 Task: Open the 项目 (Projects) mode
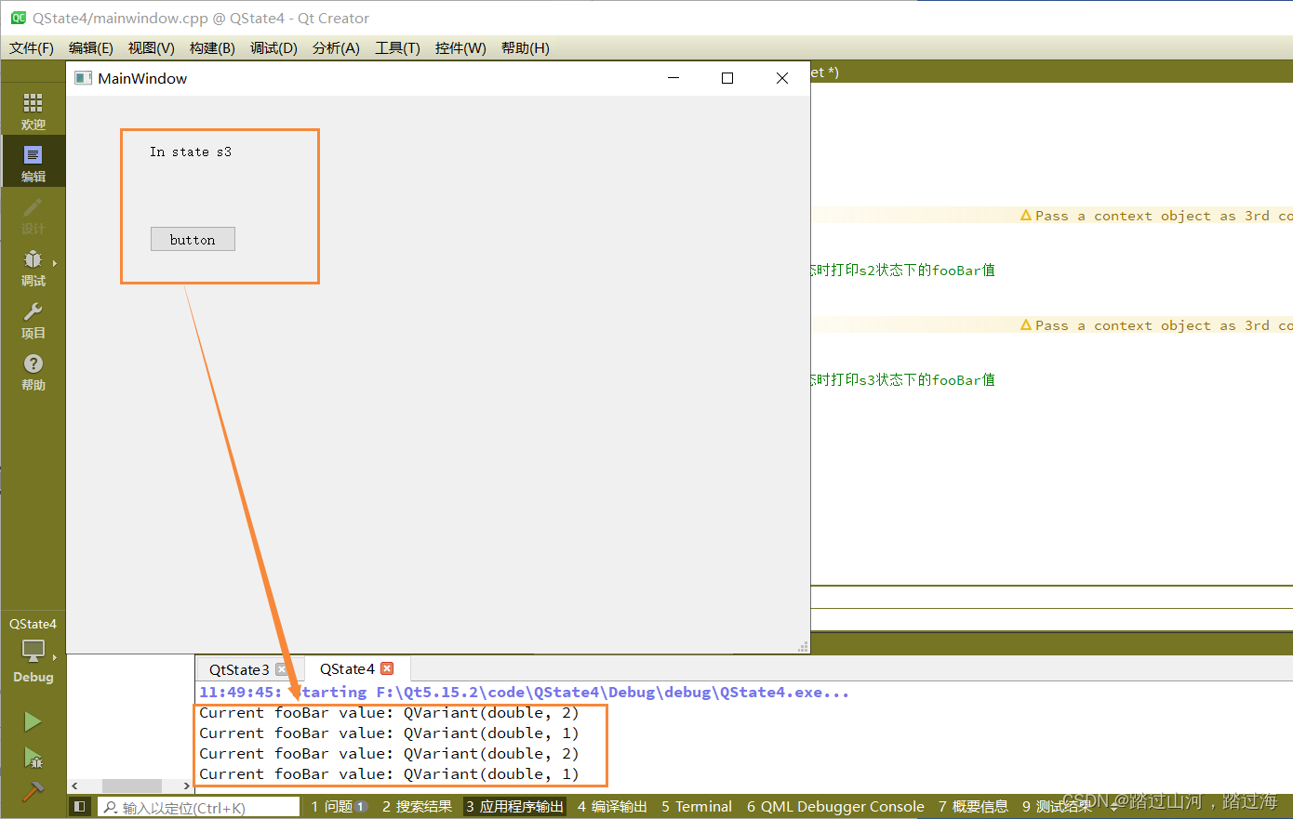pyautogui.click(x=33, y=320)
